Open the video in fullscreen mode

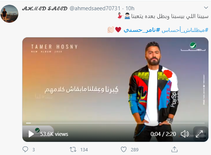[199, 134]
